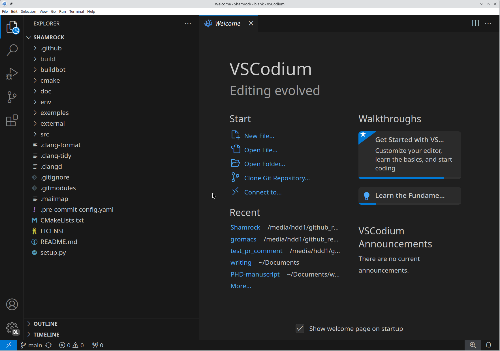500x351 pixels.
Task: Click the main branch indicator
Action: coord(31,345)
